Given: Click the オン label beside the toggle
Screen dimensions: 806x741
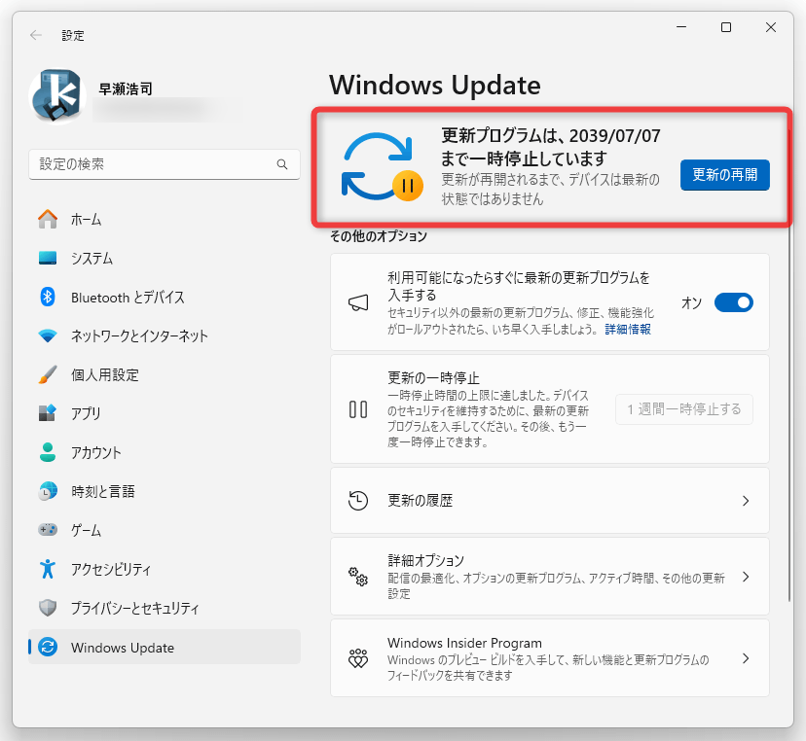Looking at the screenshot, I should pyautogui.click(x=691, y=303).
